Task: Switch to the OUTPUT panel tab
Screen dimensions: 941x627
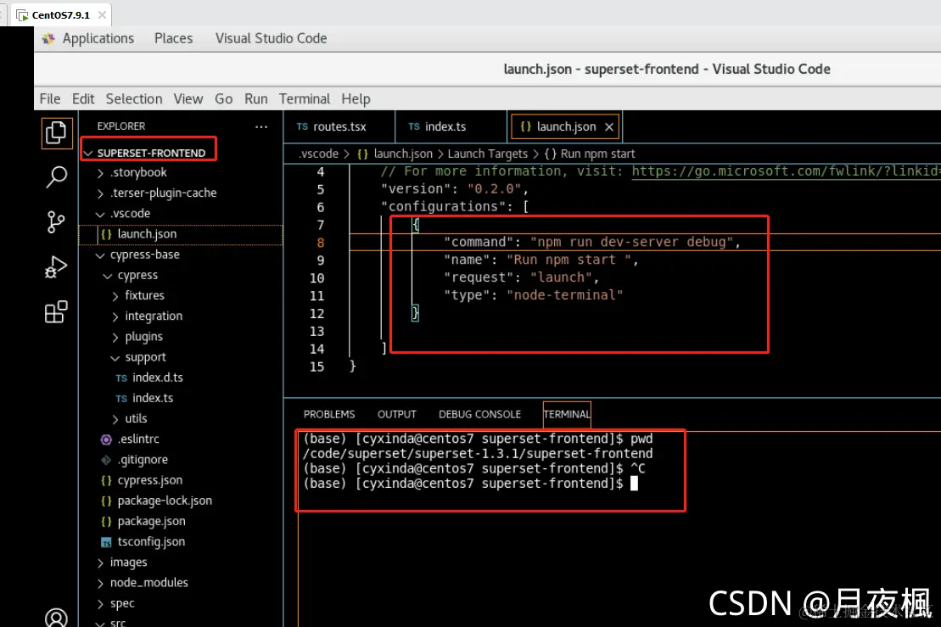Action: 397,415
